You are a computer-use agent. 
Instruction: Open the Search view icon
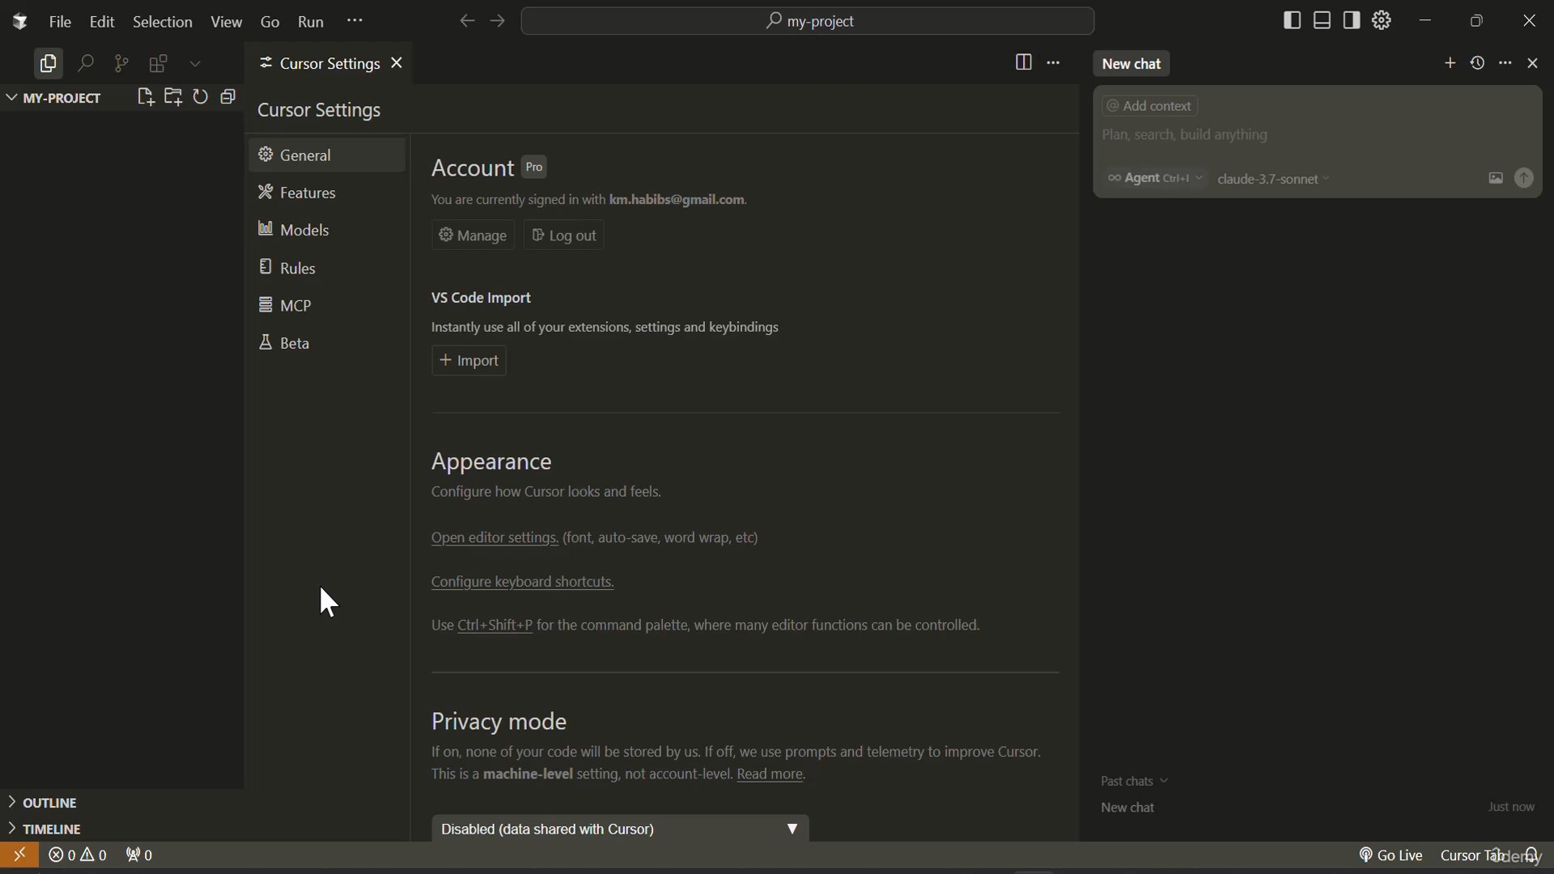(x=85, y=64)
